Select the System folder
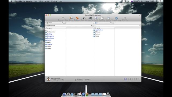Screen dimensions: 172x97 pos(104,34)
